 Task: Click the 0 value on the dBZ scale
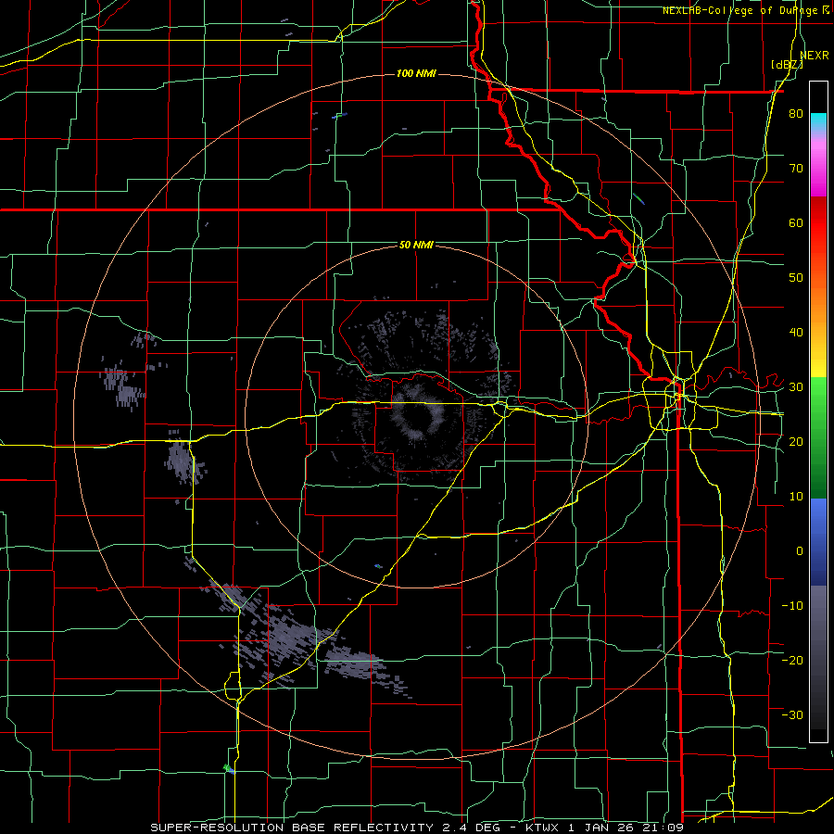[800, 551]
